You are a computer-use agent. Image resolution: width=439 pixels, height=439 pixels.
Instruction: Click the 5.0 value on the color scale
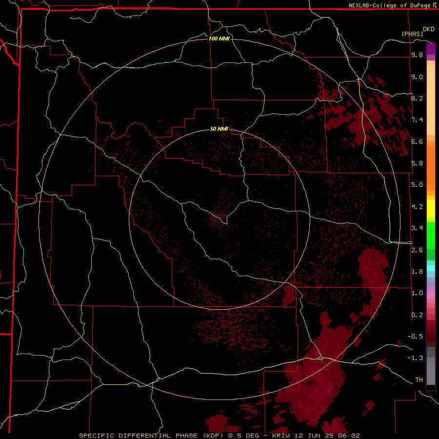pyautogui.click(x=417, y=185)
